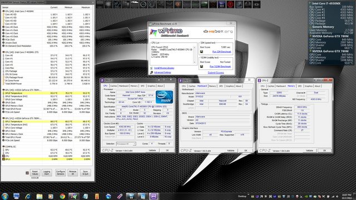This screenshot has width=356, height=200.
Task: Open Windows Media Player taskbar icon
Action: pyautogui.click(x=51, y=196)
